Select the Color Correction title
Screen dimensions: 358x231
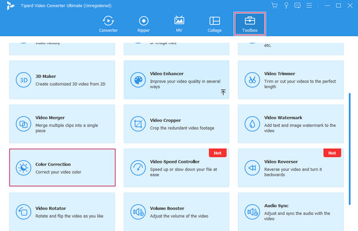pos(53,164)
